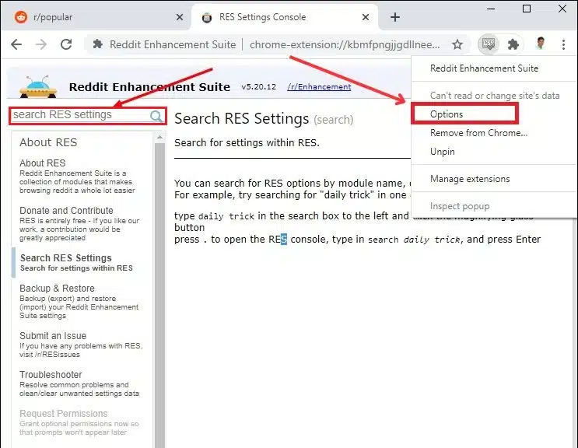The height and width of the screenshot is (448, 578).
Task: Open the /r/Enhancement link
Action: [319, 86]
